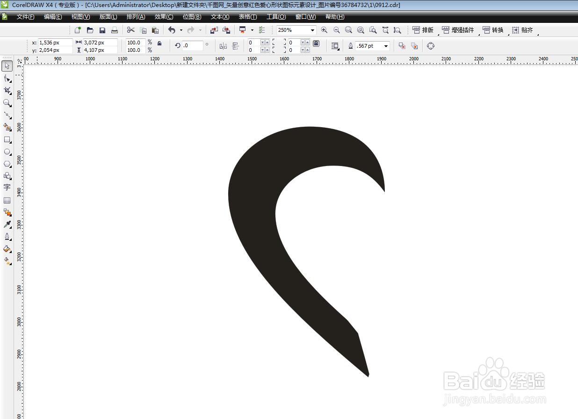Expand application launcher dropdown arrow
Screen dimensions: 578x419
click(252, 30)
